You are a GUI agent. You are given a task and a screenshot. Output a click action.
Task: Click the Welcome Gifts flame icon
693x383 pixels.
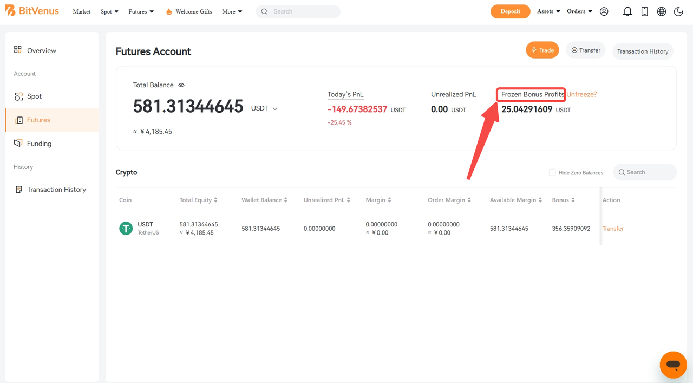169,11
